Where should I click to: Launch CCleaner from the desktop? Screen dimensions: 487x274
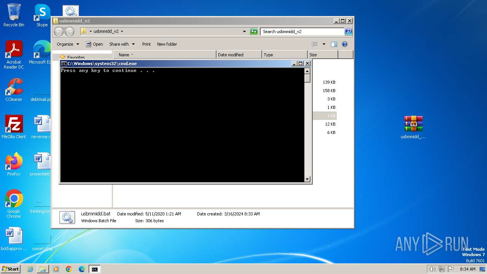pyautogui.click(x=14, y=90)
